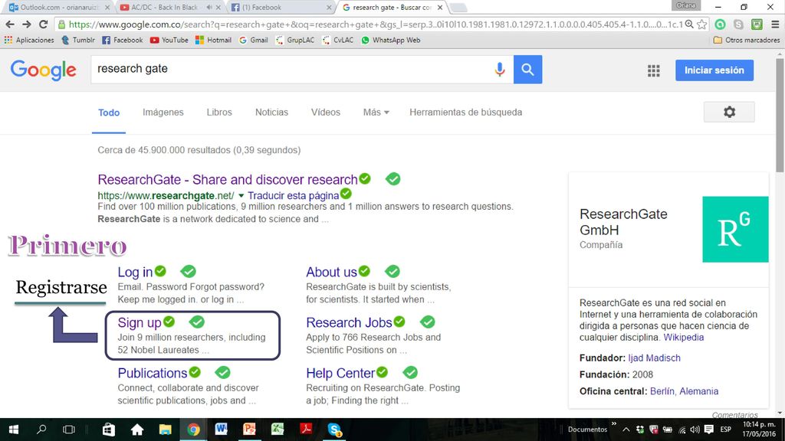785x441 pixels.
Task: Open Facebook bookmark in bookmarks bar
Action: coord(123,40)
